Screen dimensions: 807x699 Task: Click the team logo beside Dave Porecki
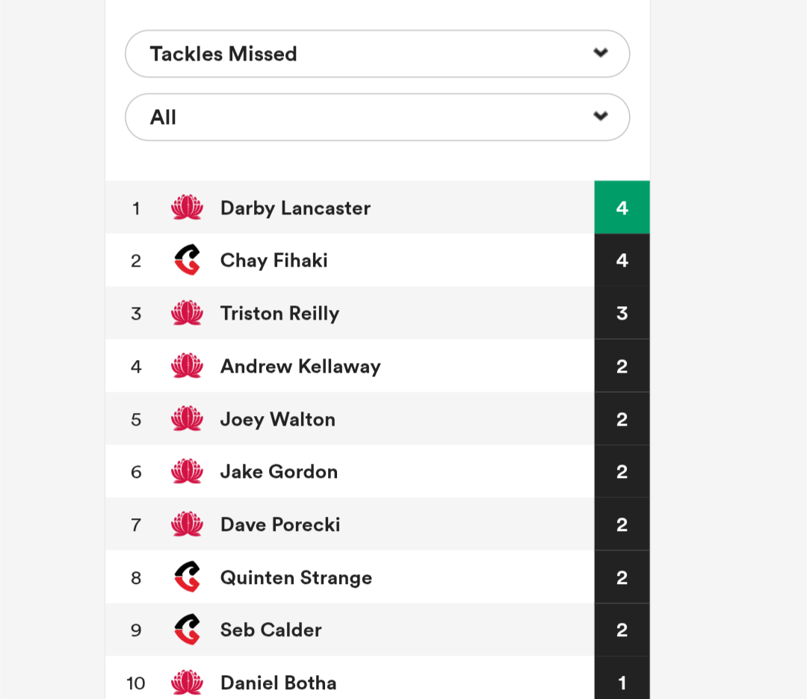[x=187, y=524]
